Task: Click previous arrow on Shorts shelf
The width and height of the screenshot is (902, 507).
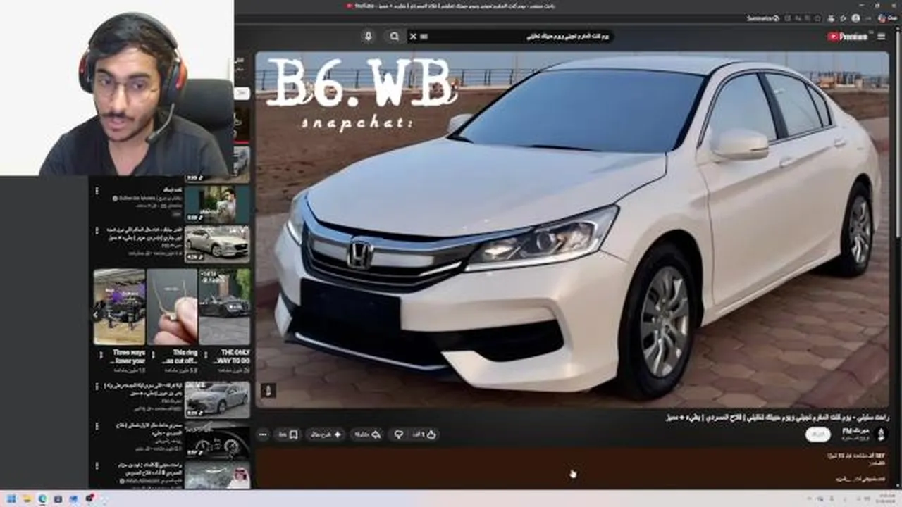Action: click(97, 315)
